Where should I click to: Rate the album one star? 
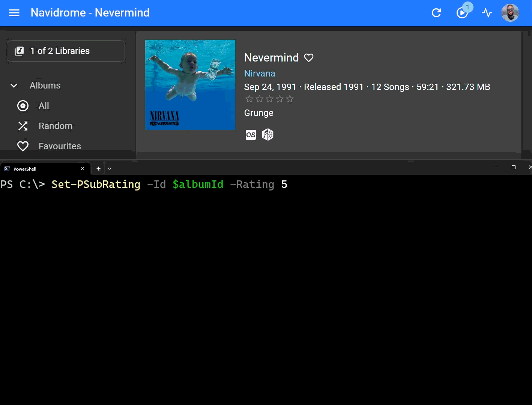[x=249, y=99]
